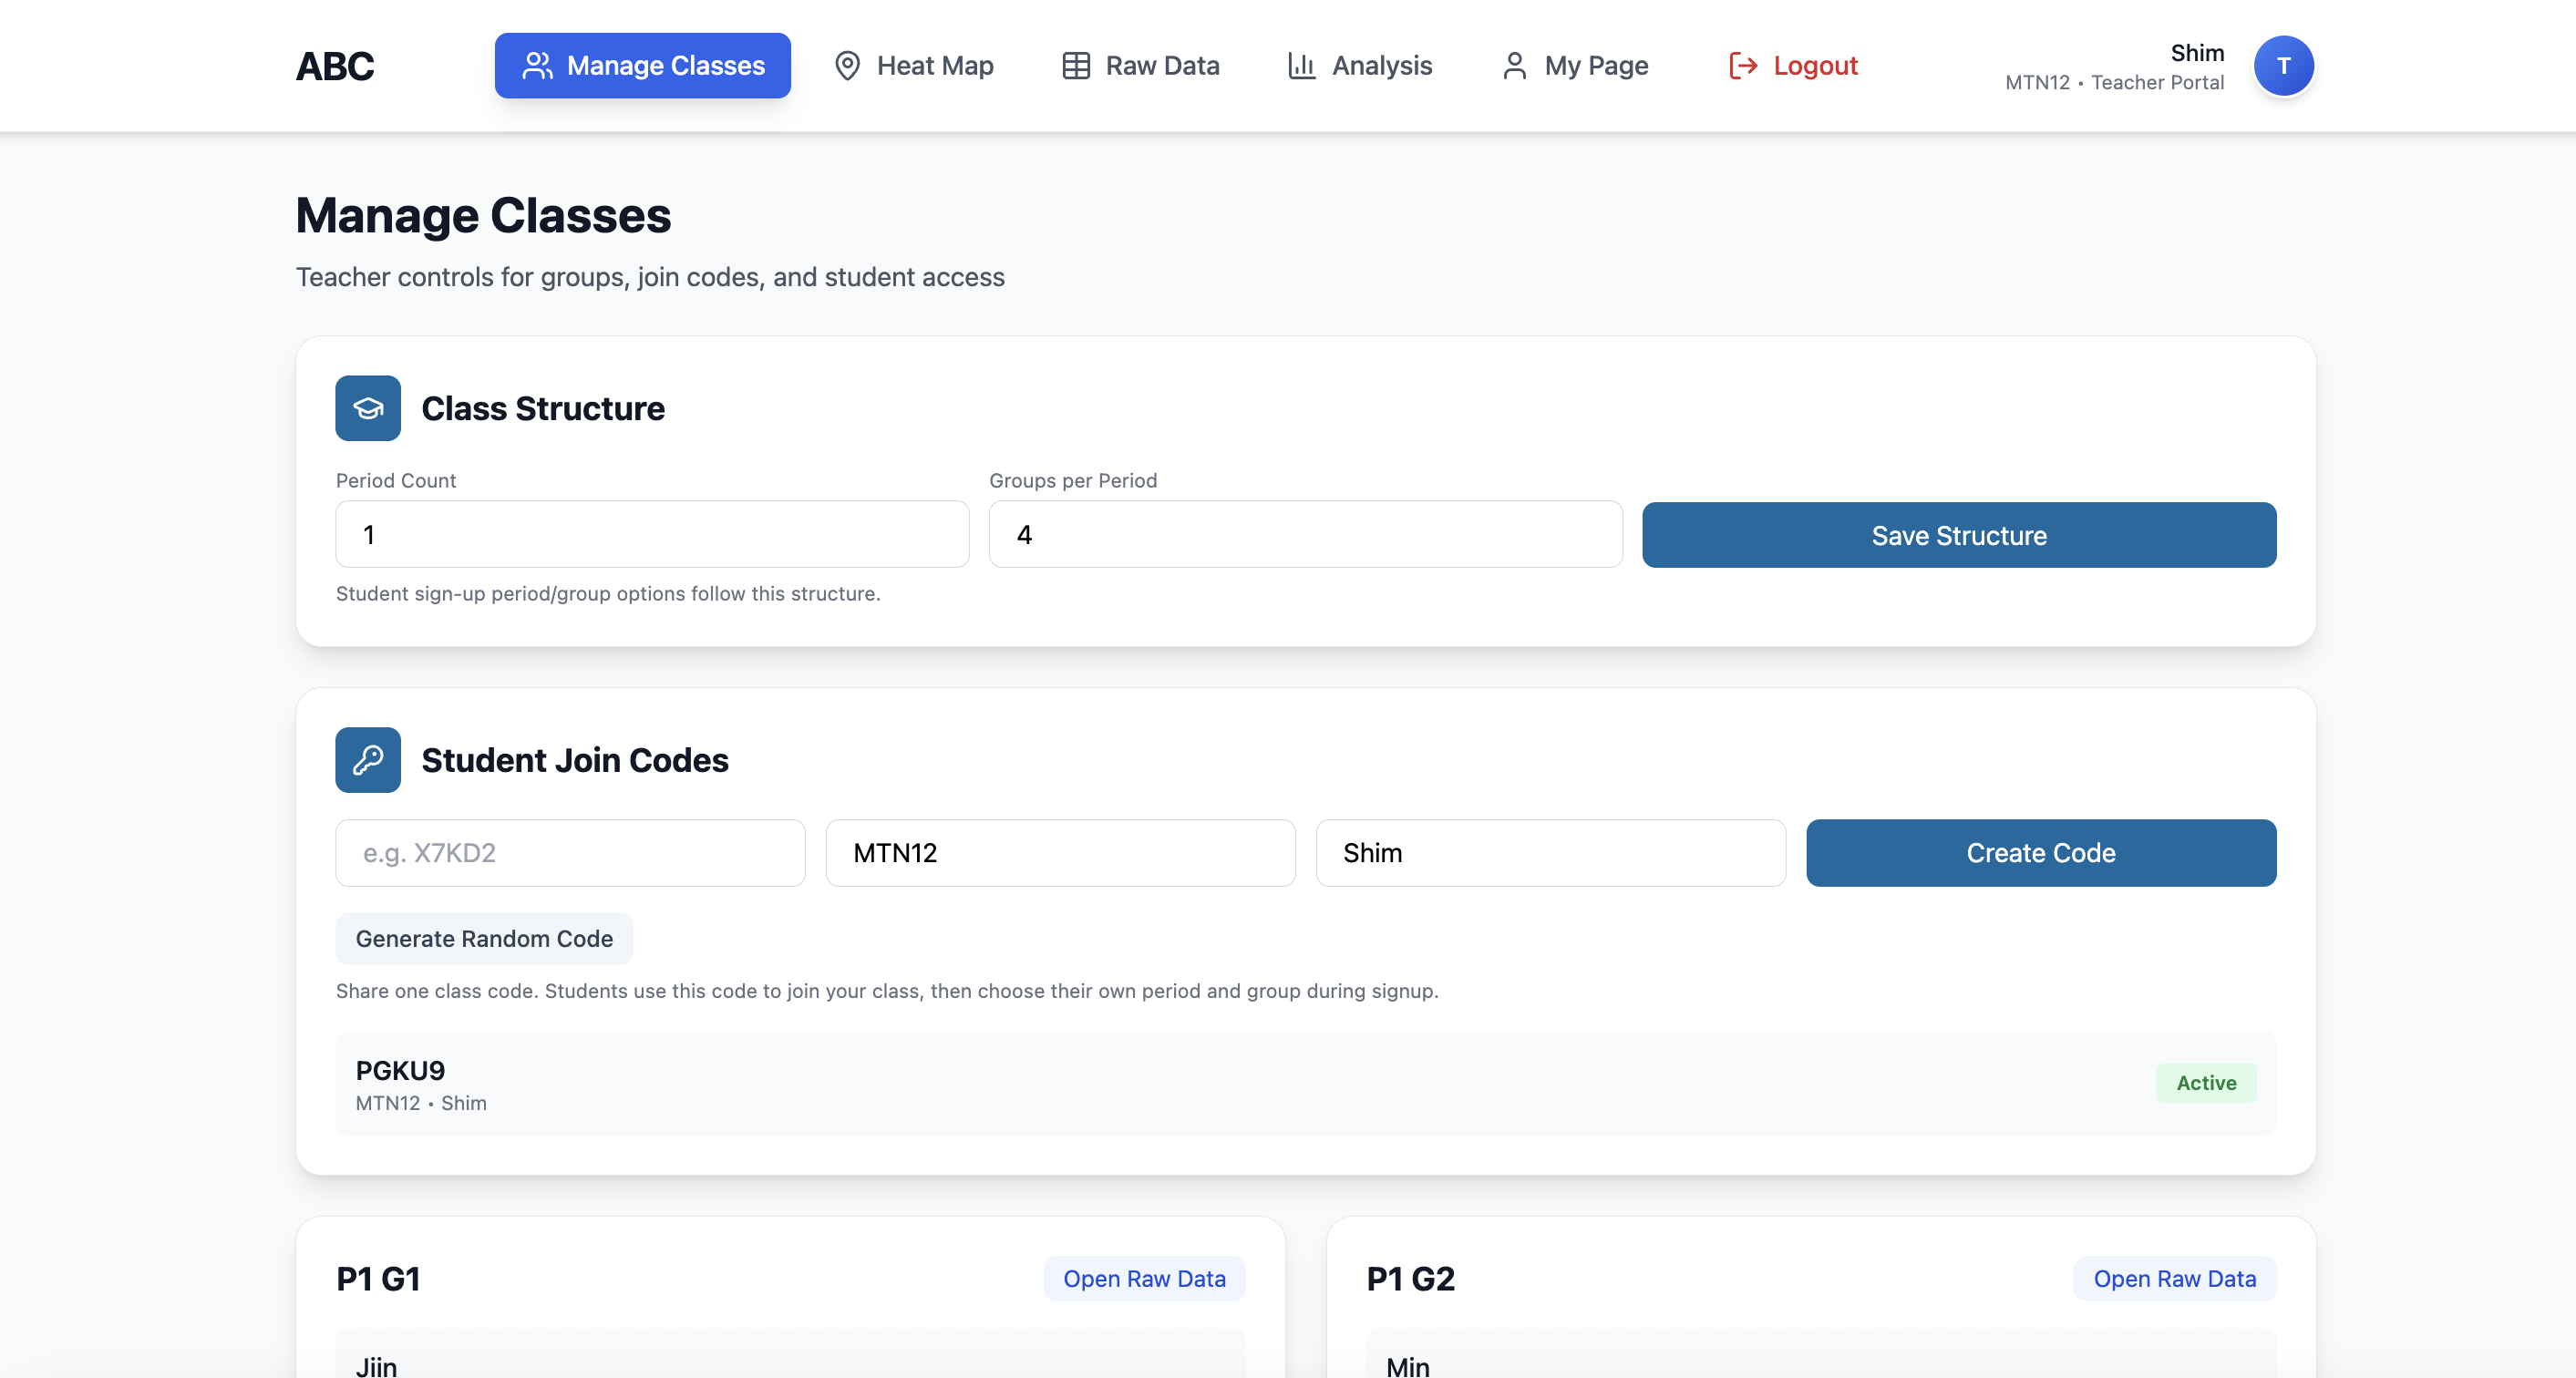The width and height of the screenshot is (2576, 1378).
Task: Click the join code input with X7KD2 placeholder
Action: click(x=569, y=853)
